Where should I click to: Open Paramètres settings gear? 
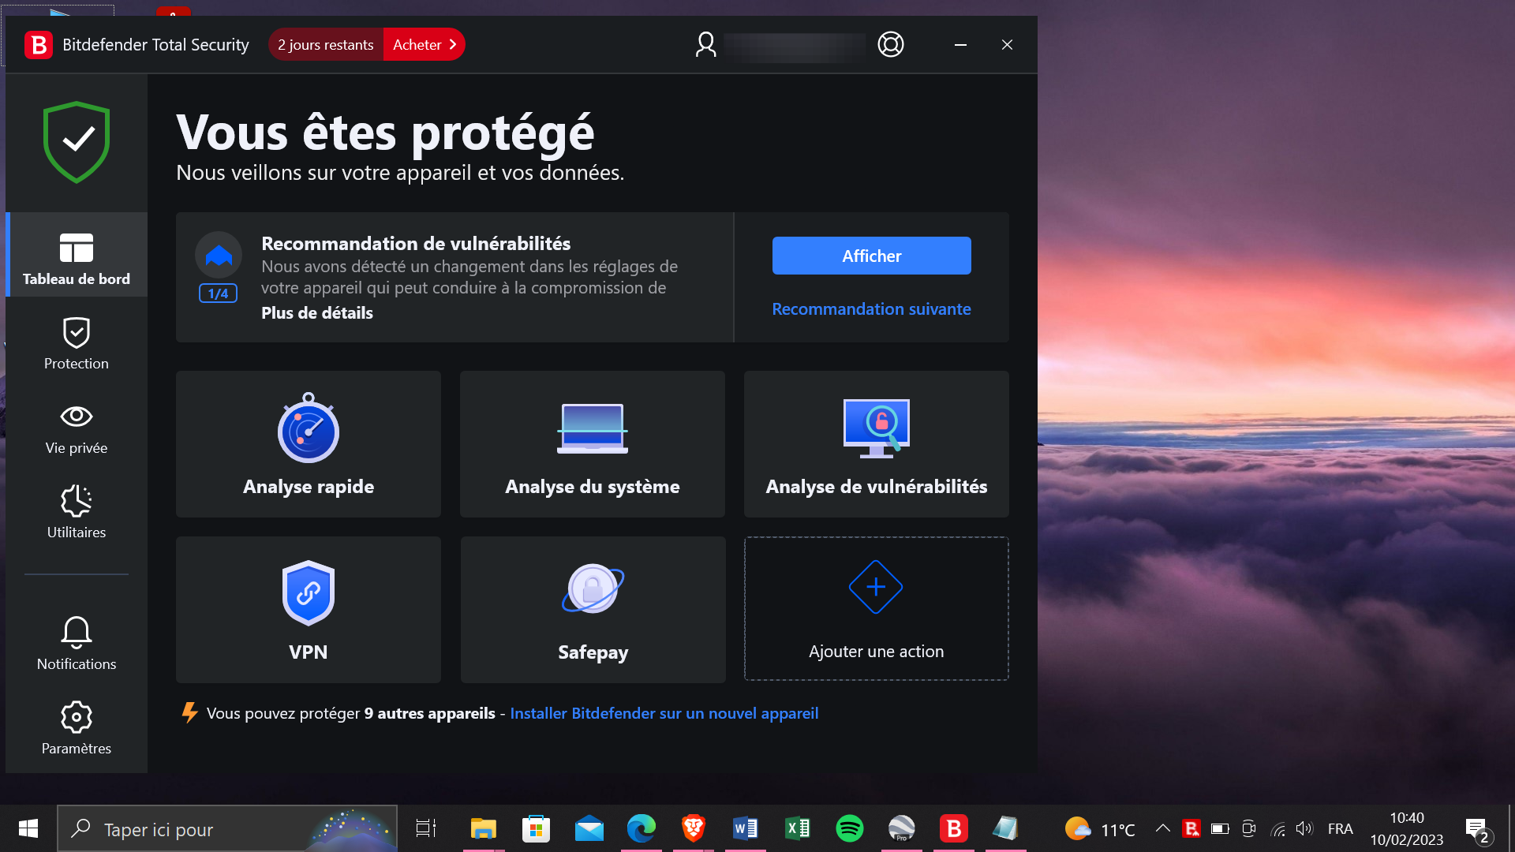coord(76,728)
